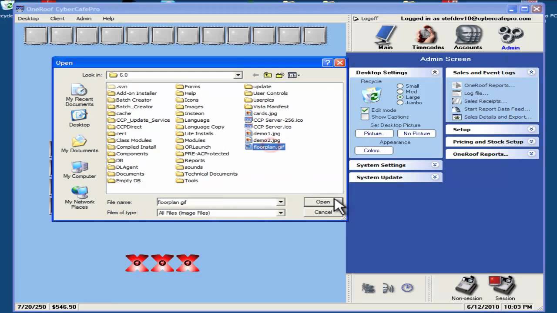557x313 pixels.
Task: Go to Desktop in the Open dialog sidebar
Action: coord(79,118)
